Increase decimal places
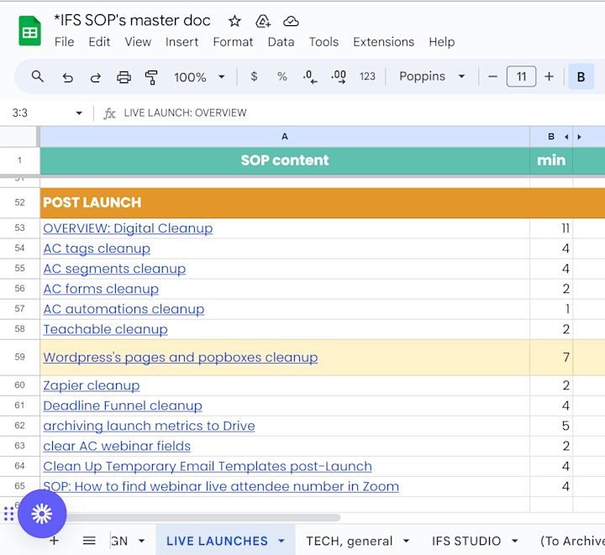This screenshot has width=605, height=555. pos(339,76)
